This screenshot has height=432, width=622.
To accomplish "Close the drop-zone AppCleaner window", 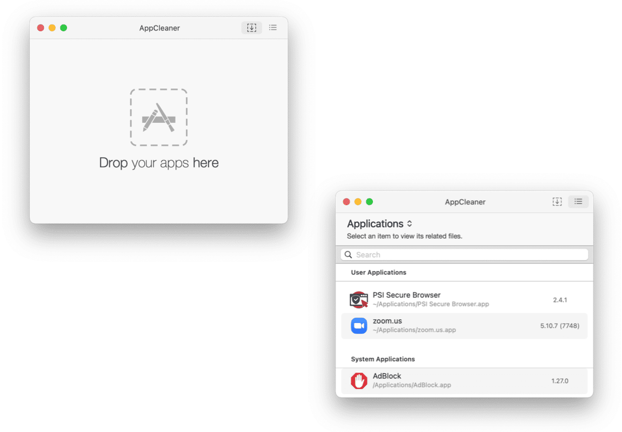I will point(41,28).
